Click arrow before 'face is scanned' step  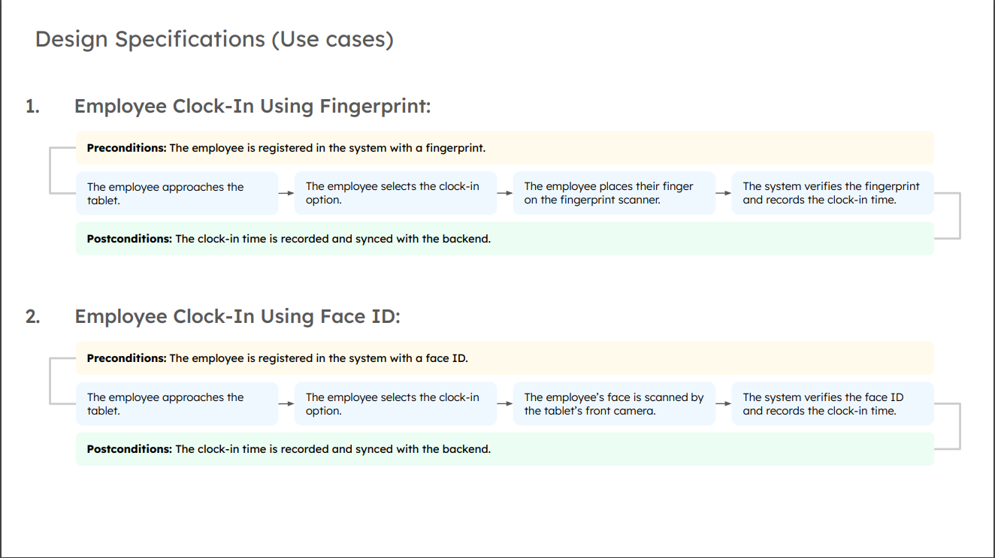pos(504,403)
